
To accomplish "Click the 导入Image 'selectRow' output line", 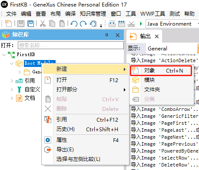I will point(165,158).
